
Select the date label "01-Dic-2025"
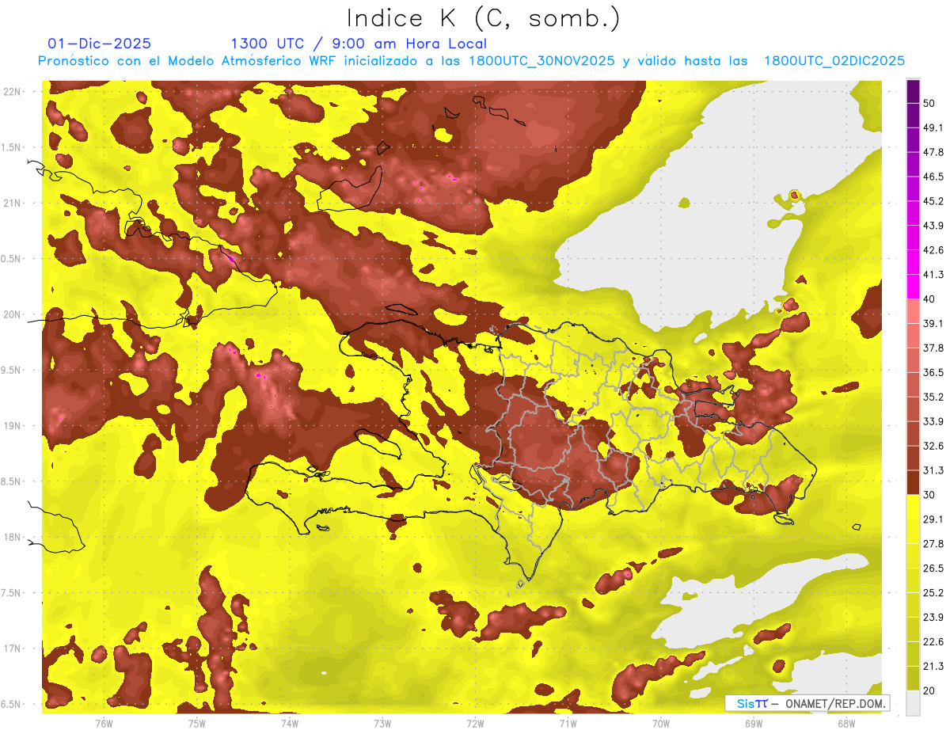99,44
